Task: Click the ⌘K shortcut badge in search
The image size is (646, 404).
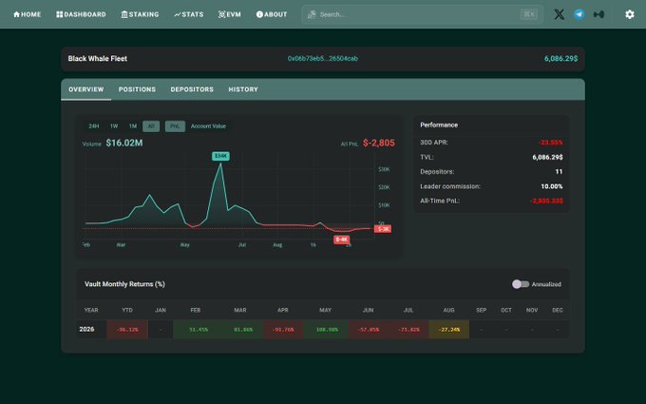Action: pos(528,14)
